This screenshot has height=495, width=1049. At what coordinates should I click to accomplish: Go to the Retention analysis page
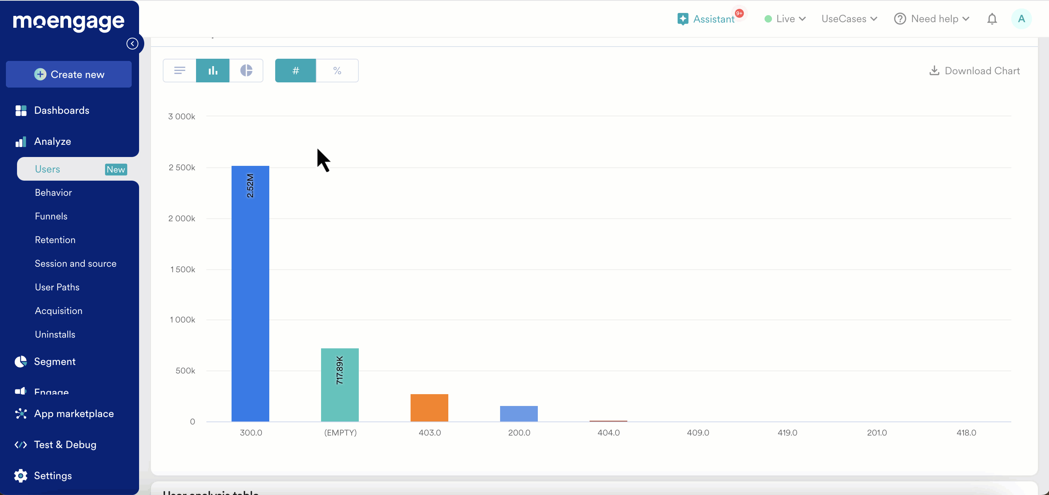tap(55, 240)
